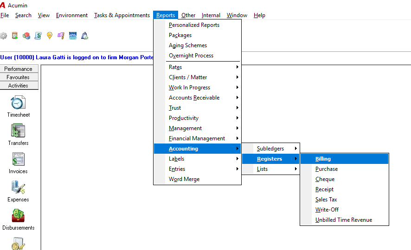Expand the Financial Management submenu
Screen dimensions: 411x250
[197, 138]
